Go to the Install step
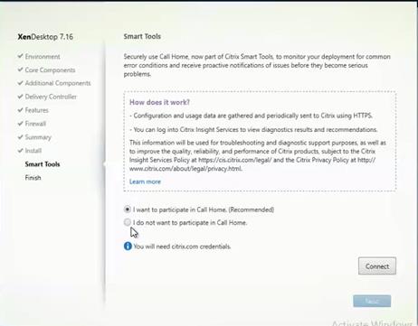 tap(33, 151)
